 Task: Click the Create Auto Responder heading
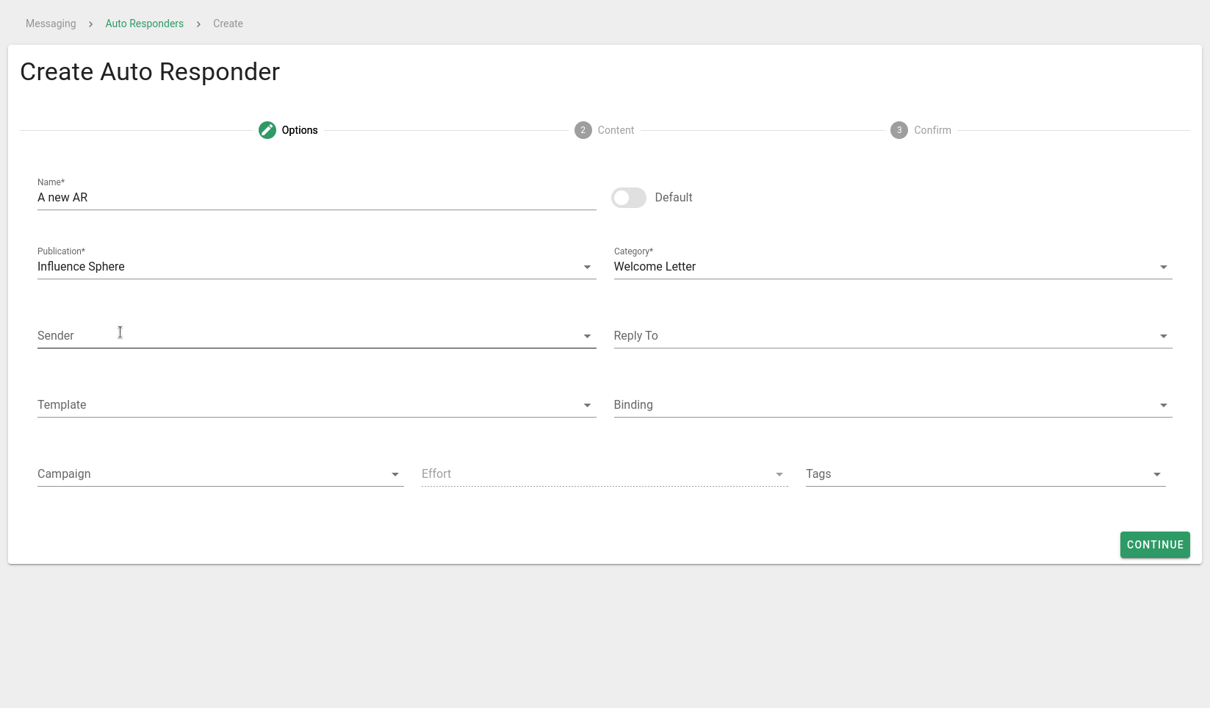[x=150, y=72]
